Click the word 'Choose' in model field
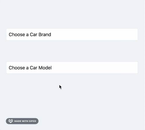The height and width of the screenshot is (130, 145). [17, 68]
